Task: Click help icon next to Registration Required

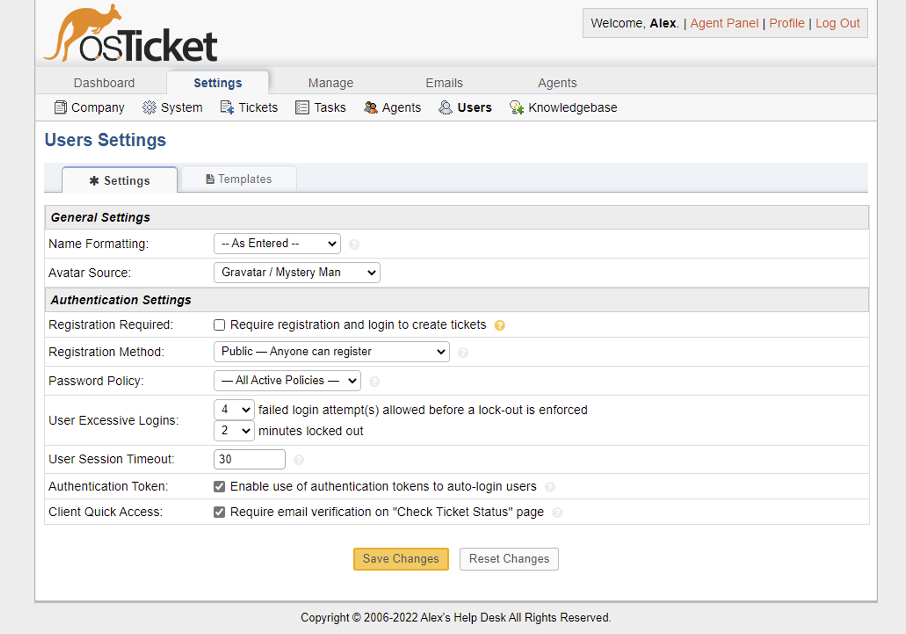Action: point(500,325)
